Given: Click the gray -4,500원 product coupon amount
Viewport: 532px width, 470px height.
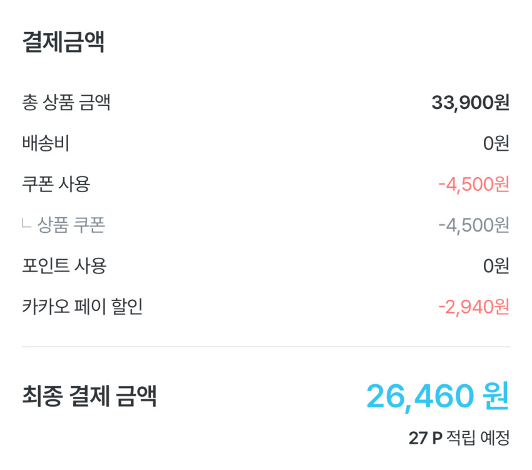Looking at the screenshot, I should (474, 225).
